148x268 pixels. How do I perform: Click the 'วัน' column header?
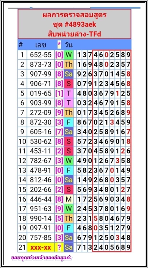pyautogui.click(x=68, y=45)
